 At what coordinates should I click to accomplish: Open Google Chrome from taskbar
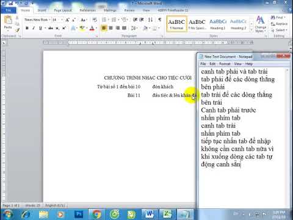(96, 215)
